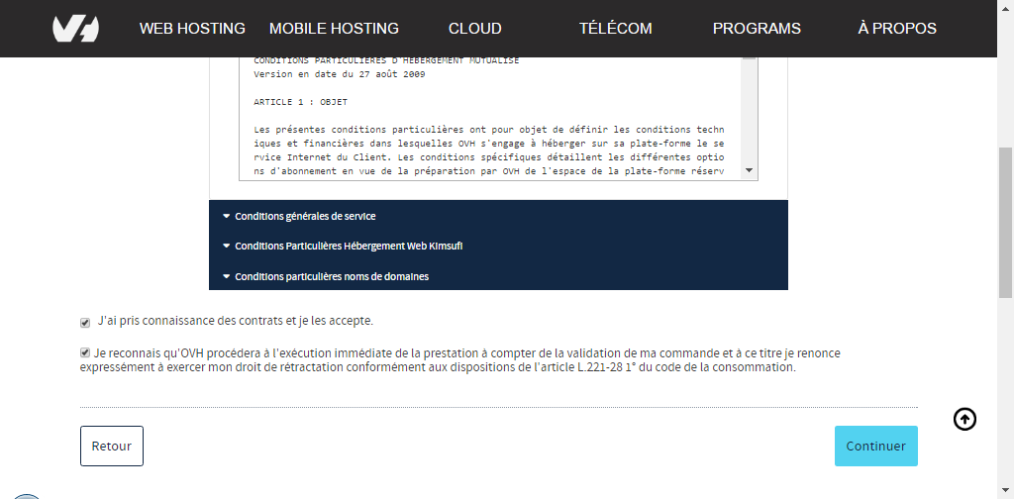The image size is (1014, 499).
Task: Click the 'CONDITIONS PARTICULIERES D'HEBERGEMENT MUTUALISE' title
Action: point(386,60)
